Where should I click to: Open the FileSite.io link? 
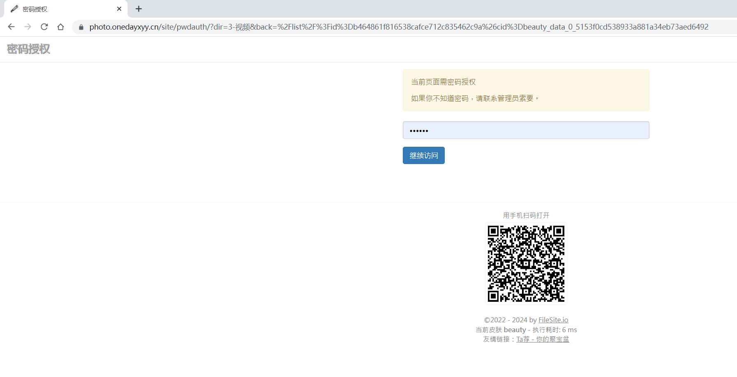(x=553, y=320)
